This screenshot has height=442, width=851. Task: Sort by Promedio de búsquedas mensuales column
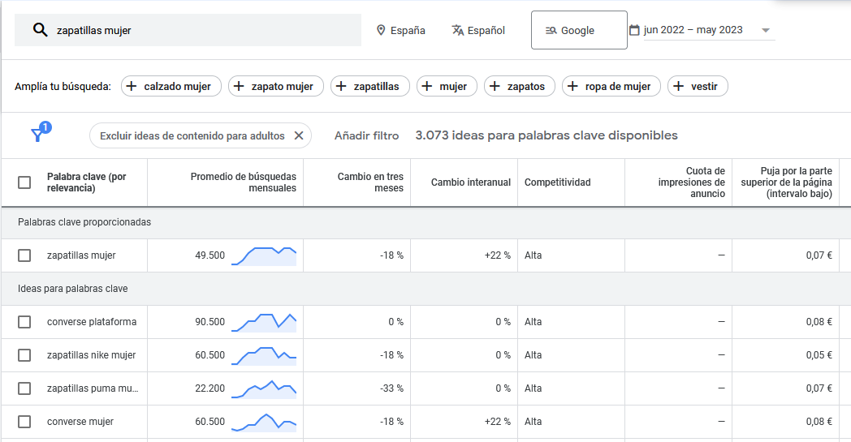click(x=243, y=182)
